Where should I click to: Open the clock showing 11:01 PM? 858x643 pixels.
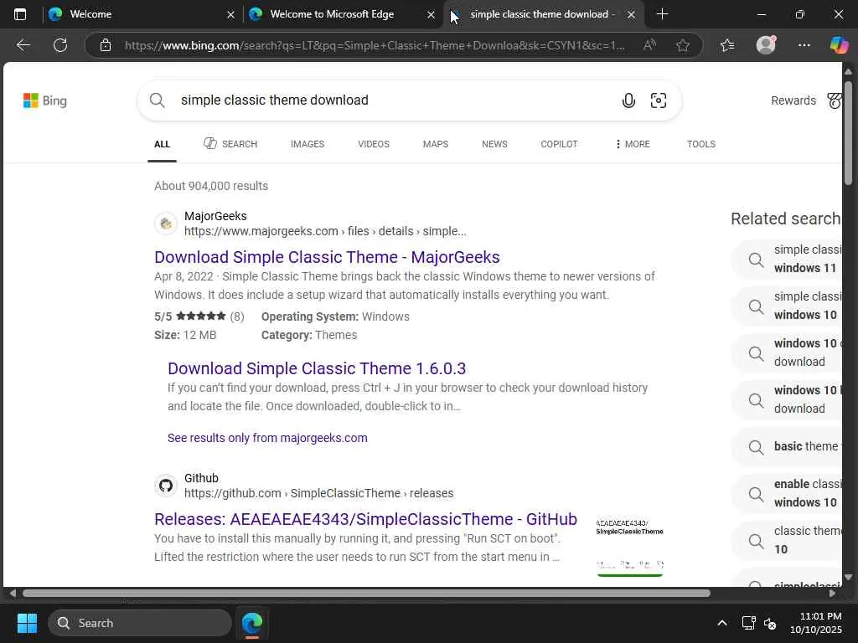[x=816, y=623]
